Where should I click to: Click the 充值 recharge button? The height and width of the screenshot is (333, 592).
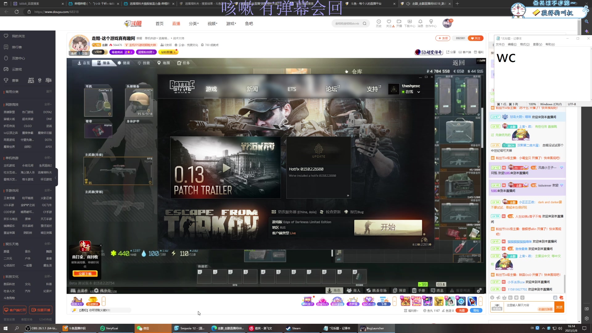tap(462, 310)
